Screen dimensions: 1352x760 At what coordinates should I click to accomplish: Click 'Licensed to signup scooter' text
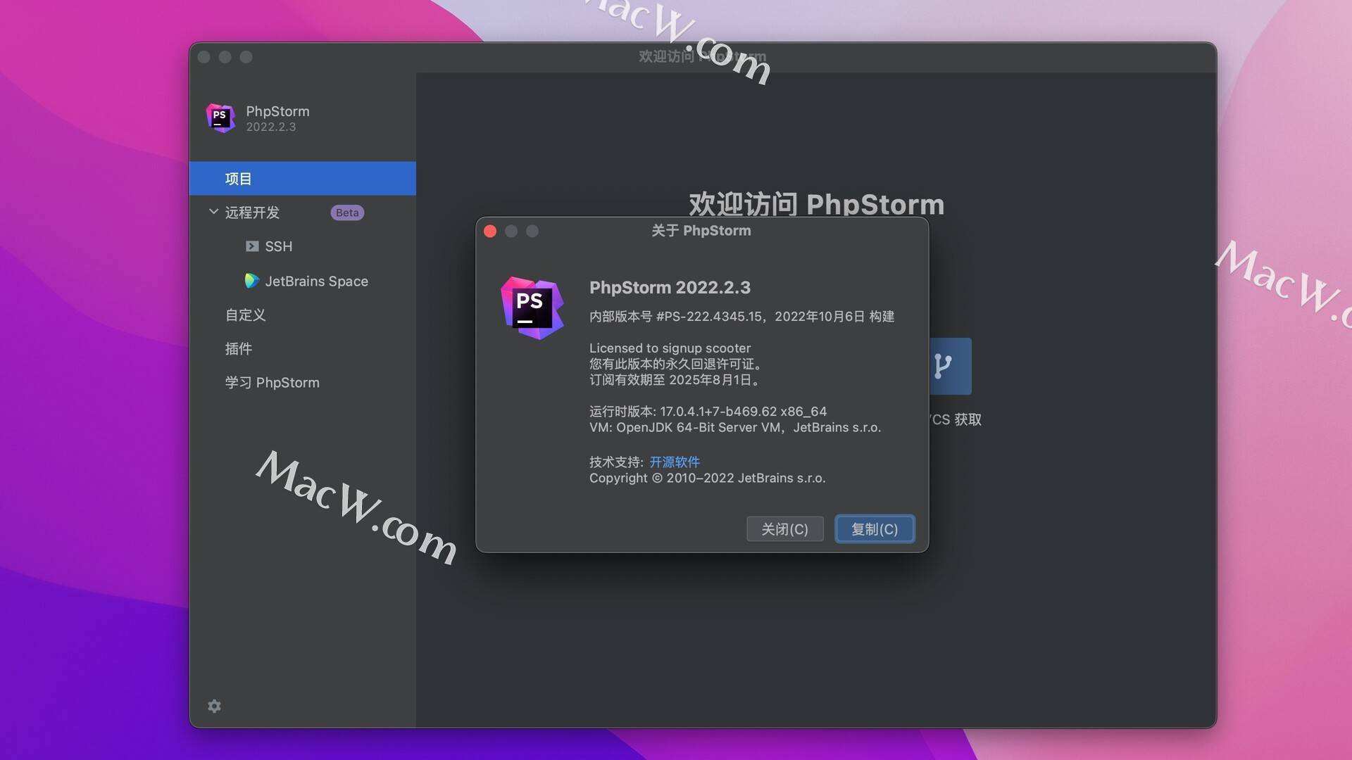click(x=670, y=348)
